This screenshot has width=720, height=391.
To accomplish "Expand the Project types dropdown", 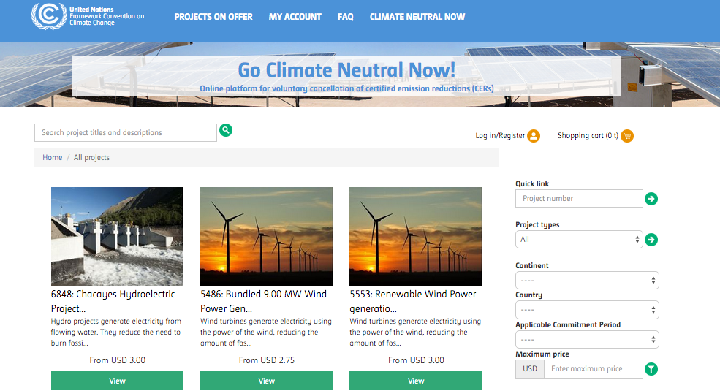I will tap(578, 240).
